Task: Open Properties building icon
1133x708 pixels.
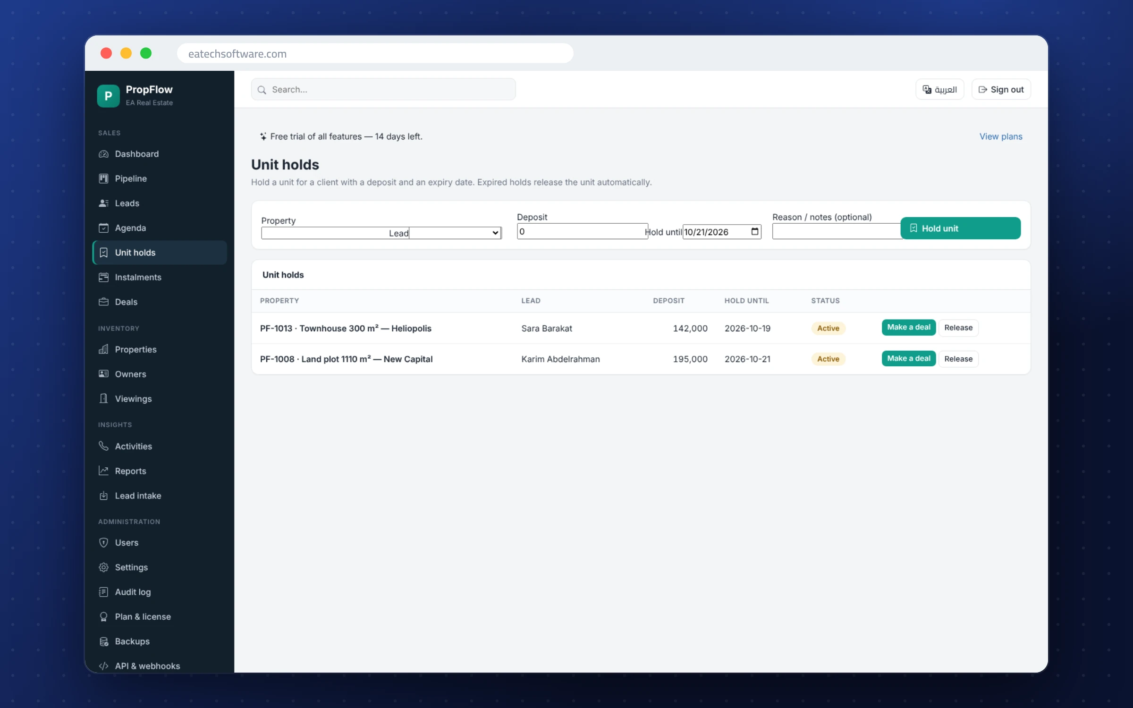Action: pyautogui.click(x=103, y=349)
